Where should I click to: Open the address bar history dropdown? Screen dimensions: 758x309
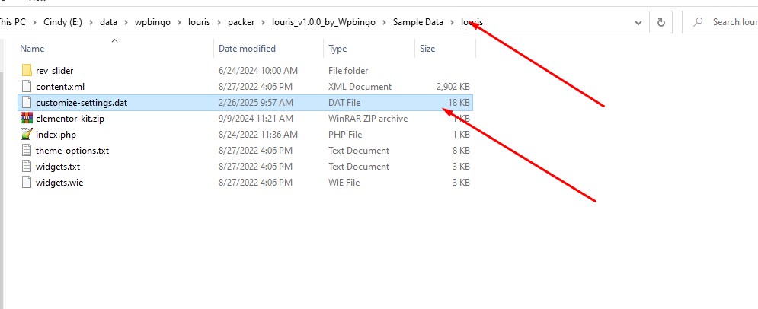pos(638,22)
